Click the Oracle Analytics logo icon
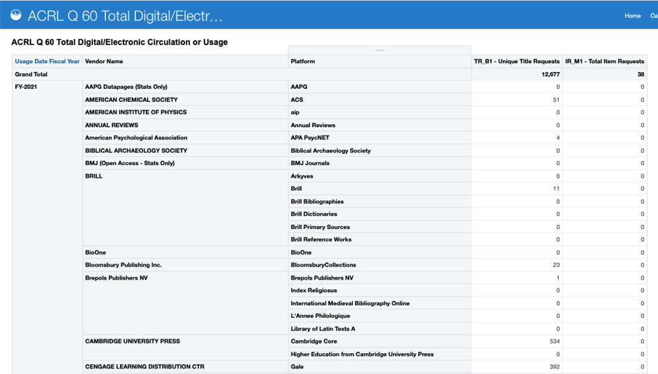 click(x=16, y=15)
